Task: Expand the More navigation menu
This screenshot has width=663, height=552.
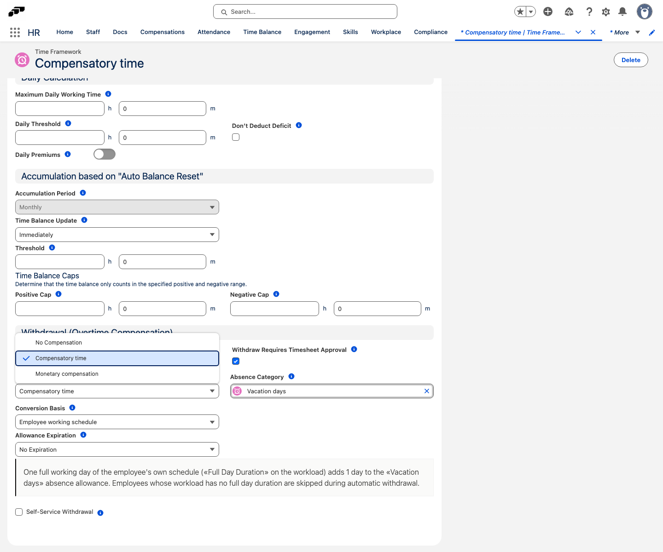Action: 638,32
